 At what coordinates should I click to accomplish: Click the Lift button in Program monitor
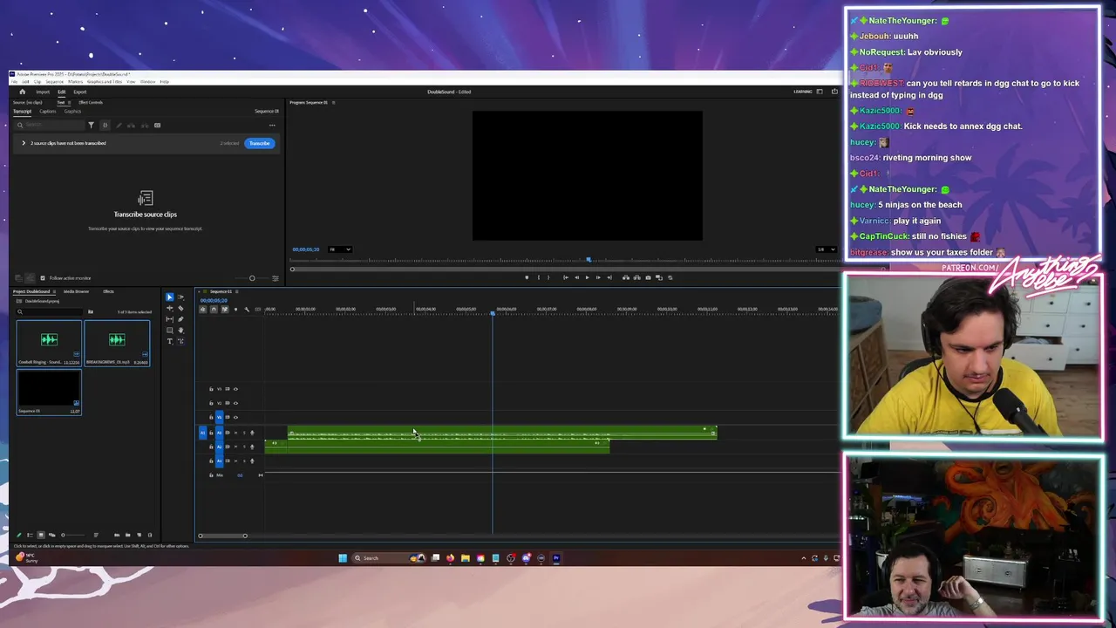[x=626, y=277]
